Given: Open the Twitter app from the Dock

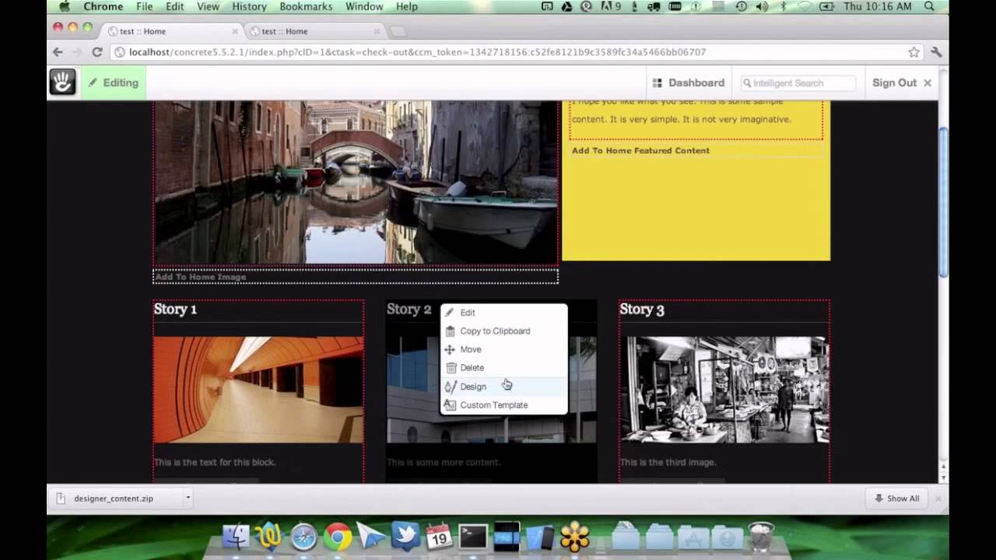Looking at the screenshot, I should click(x=405, y=537).
